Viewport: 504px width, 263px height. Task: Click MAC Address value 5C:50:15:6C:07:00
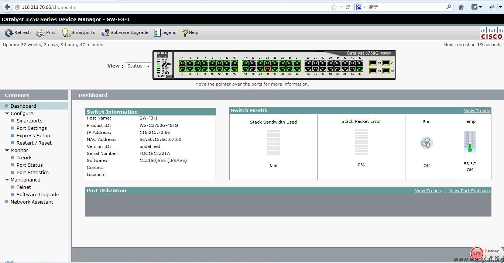(160, 139)
